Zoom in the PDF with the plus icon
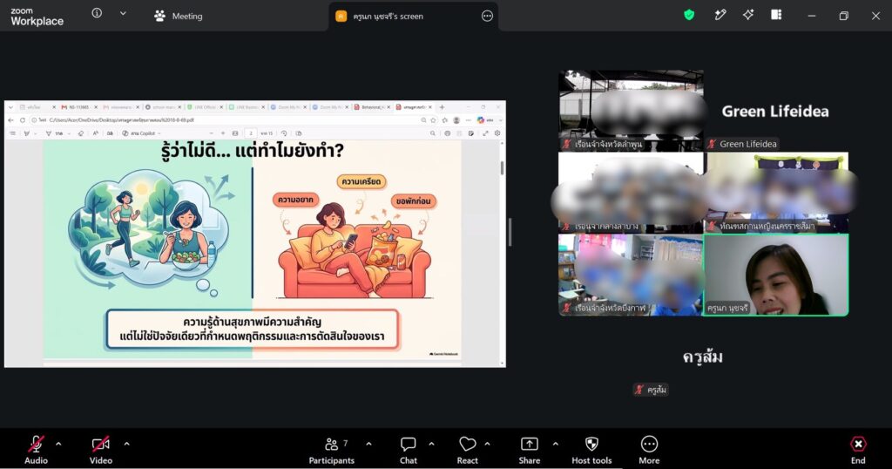This screenshot has width=892, height=469. [x=223, y=133]
